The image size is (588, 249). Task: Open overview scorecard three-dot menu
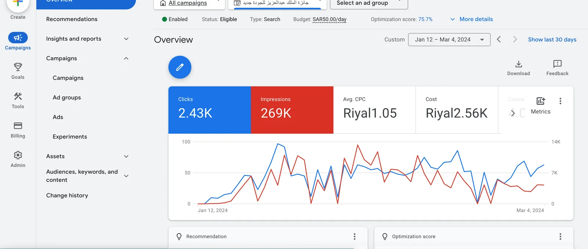pos(560,101)
